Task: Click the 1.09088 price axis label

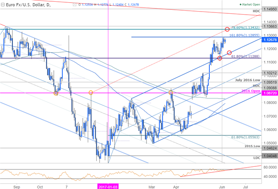Action: pyautogui.click(x=270, y=88)
